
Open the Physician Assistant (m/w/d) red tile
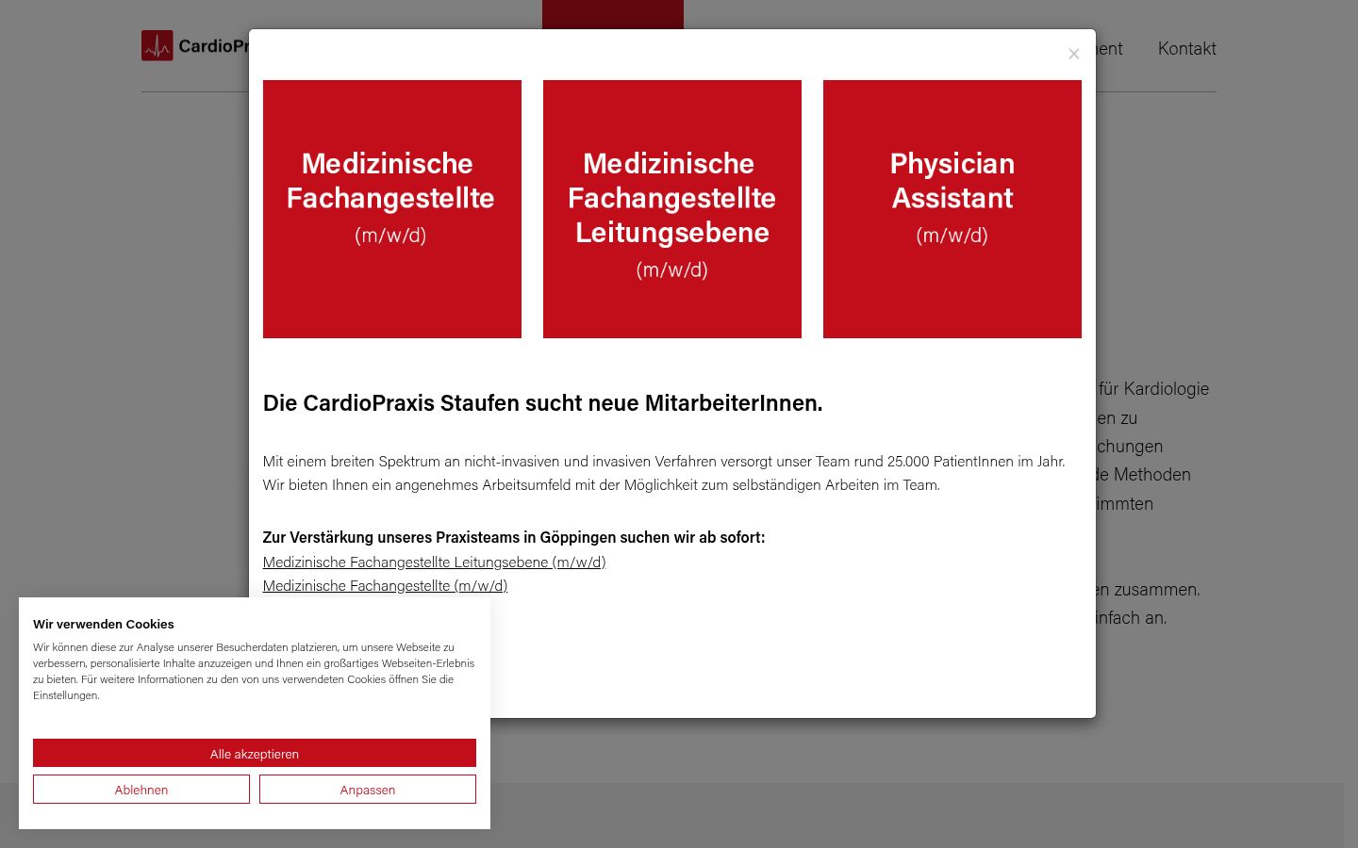click(x=952, y=209)
